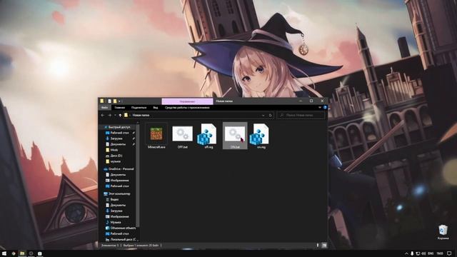The width and height of the screenshot is (457, 257).
Task: Select Этот компьютер in navigation pane
Action: tap(117, 193)
